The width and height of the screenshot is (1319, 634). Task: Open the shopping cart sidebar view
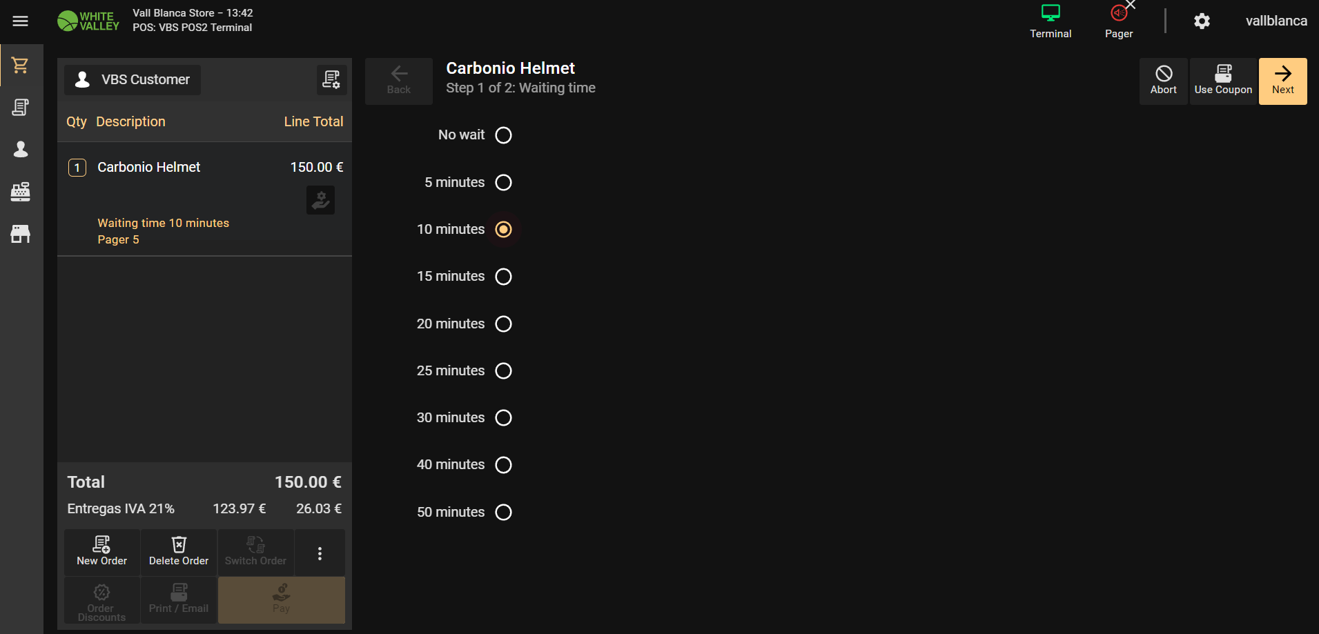point(21,66)
